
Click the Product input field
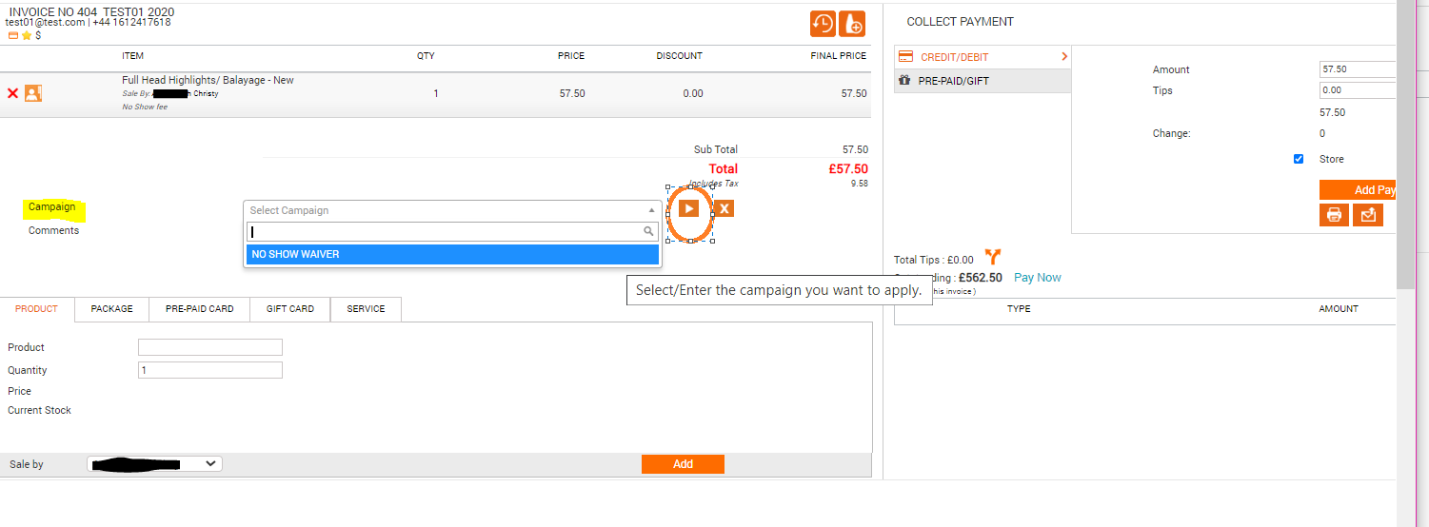tap(210, 347)
